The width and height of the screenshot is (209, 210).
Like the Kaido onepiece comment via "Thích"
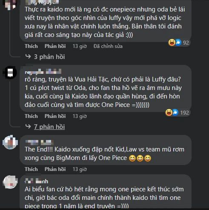31,46
